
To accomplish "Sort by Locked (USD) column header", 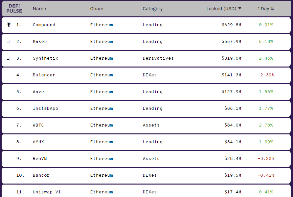I will tap(221, 9).
